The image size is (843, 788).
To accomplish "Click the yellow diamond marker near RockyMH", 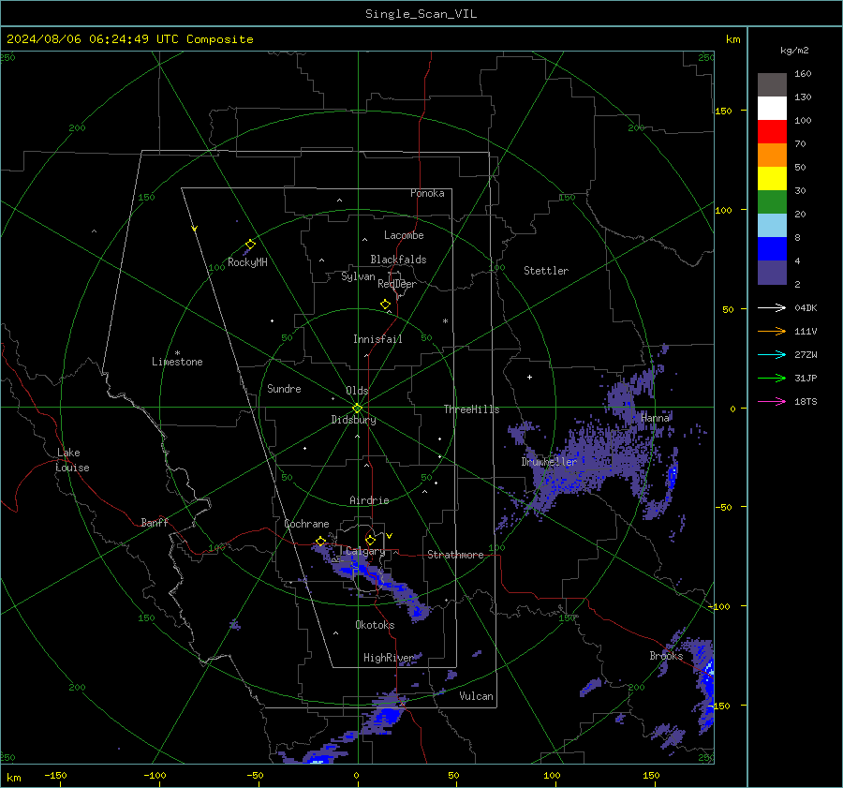I will tap(250, 245).
